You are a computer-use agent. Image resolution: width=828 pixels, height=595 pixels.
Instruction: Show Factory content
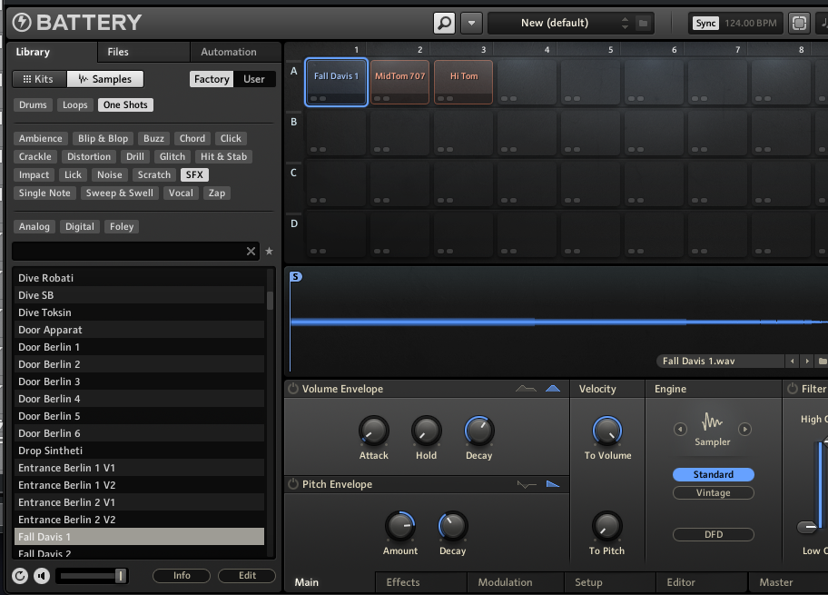(x=212, y=79)
